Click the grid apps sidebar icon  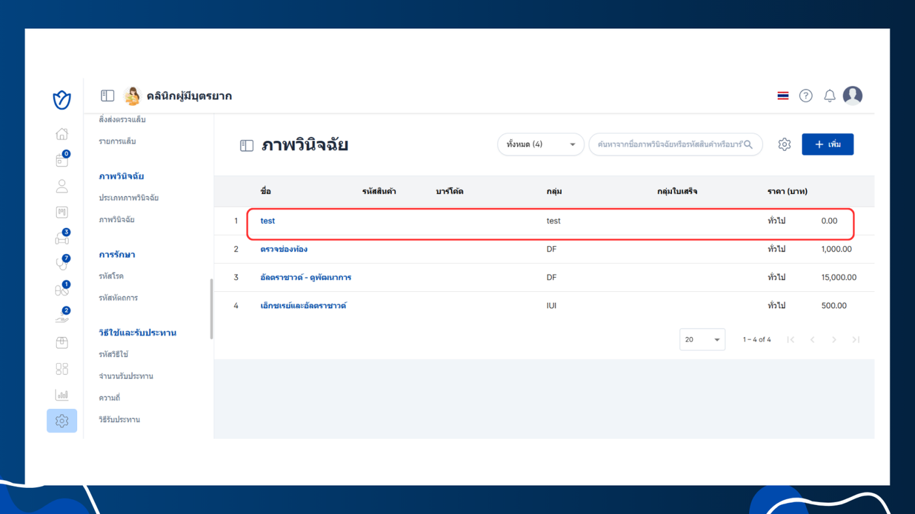point(61,369)
